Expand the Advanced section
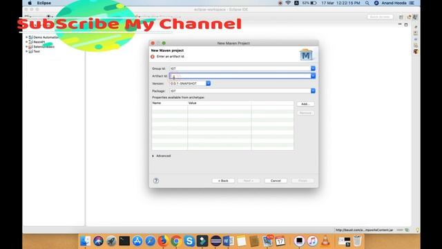 [153, 156]
